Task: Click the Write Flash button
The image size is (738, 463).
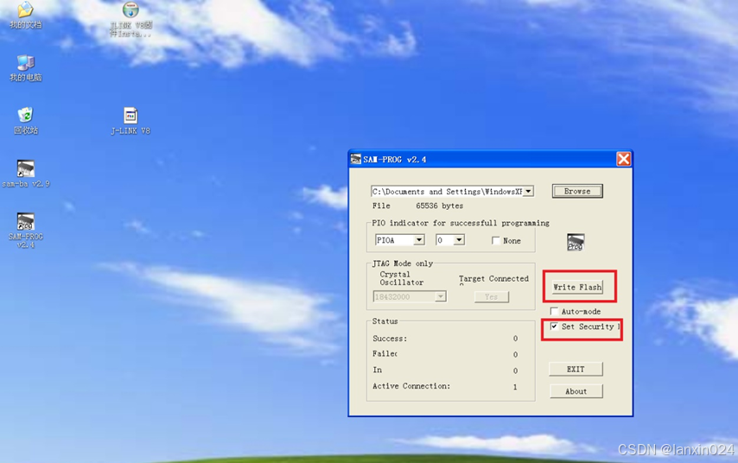Action: point(577,287)
